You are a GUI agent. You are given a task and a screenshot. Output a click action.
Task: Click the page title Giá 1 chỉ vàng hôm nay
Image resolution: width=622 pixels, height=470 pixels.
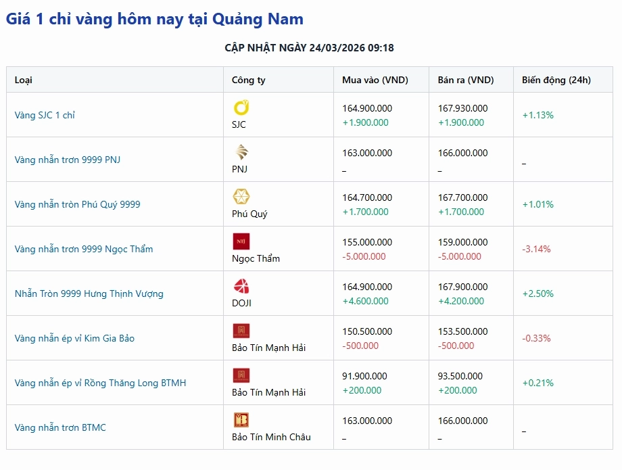click(154, 19)
